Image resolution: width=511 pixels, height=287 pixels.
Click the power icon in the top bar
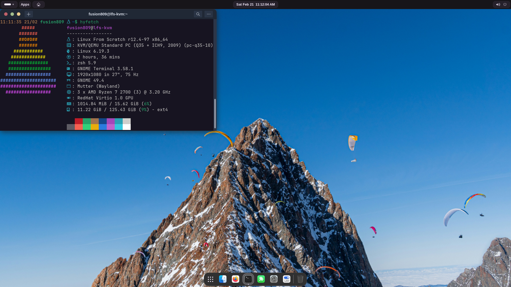[x=505, y=5]
